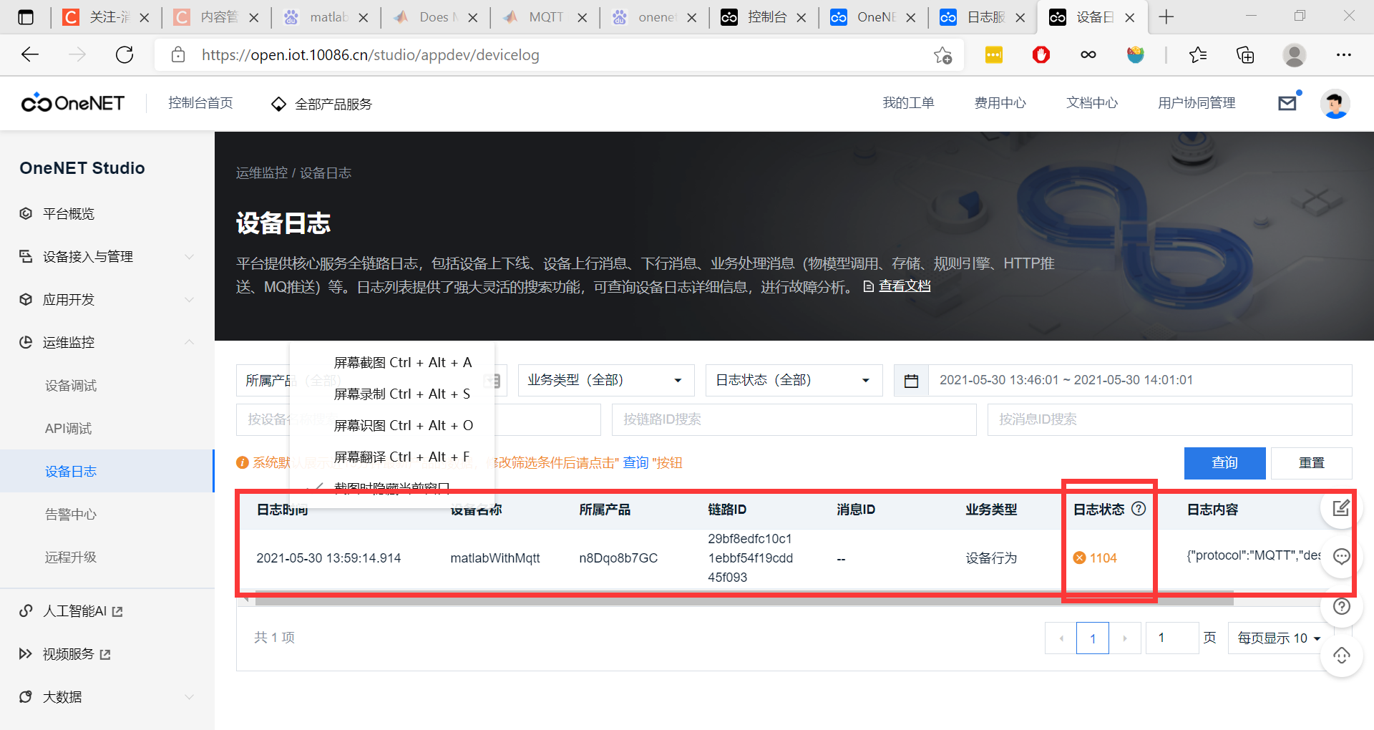Open the calendar icon beside the date range
The width and height of the screenshot is (1374, 730).
point(910,380)
